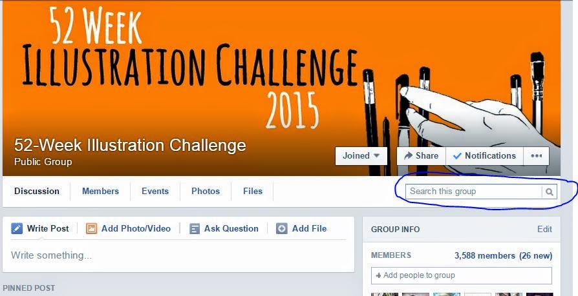The image size is (578, 296).
Task: Click the Search this group field
Action: tap(474, 192)
